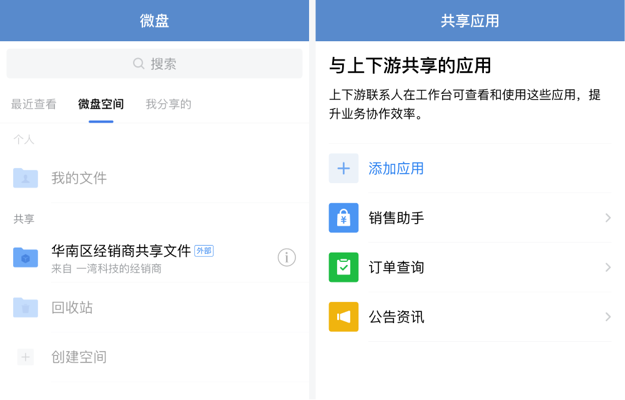Switch to the 我分享的 tab
Viewport: 625px width, 400px height.
coord(168,104)
